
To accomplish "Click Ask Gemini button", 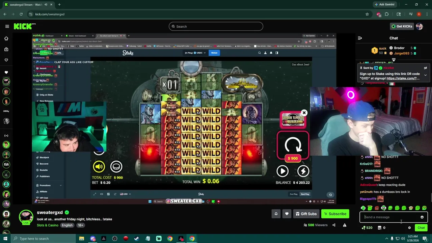I will [x=384, y=4].
